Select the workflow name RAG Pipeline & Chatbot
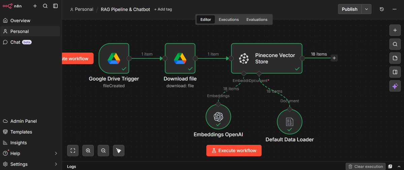The height and width of the screenshot is (170, 404). click(125, 9)
